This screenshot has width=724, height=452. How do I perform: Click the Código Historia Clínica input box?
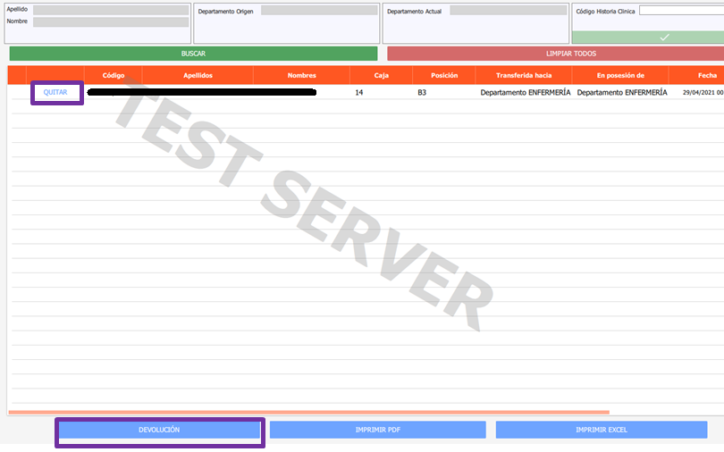(x=681, y=11)
